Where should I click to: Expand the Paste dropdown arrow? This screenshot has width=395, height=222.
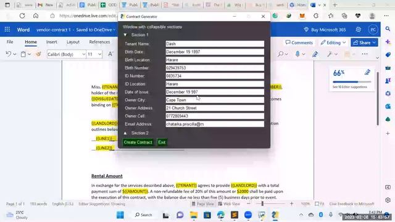pos(29,54)
